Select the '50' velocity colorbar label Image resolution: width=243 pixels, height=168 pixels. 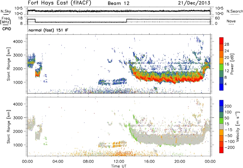click(x=227, y=118)
